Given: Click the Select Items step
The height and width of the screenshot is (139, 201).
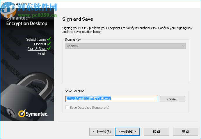Looking at the screenshot, I should point(36,39).
